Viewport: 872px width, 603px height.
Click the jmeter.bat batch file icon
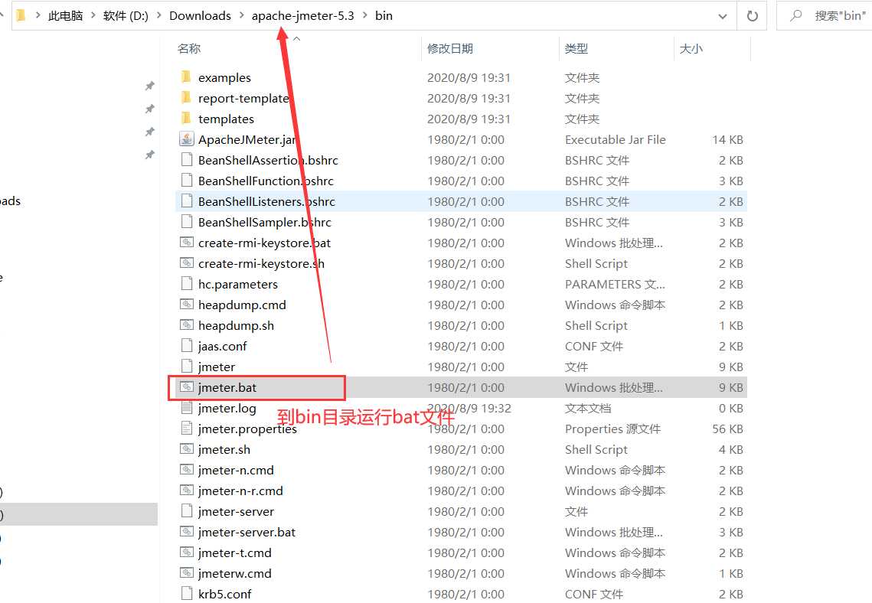[x=186, y=386]
